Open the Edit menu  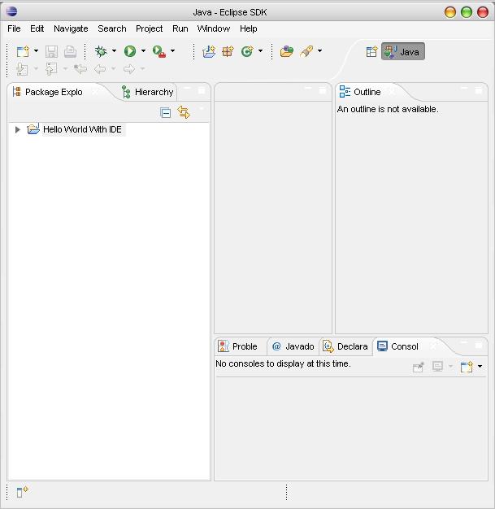[x=37, y=28]
